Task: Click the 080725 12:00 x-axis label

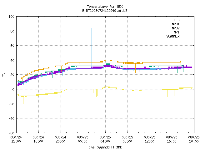Action: 149,139
